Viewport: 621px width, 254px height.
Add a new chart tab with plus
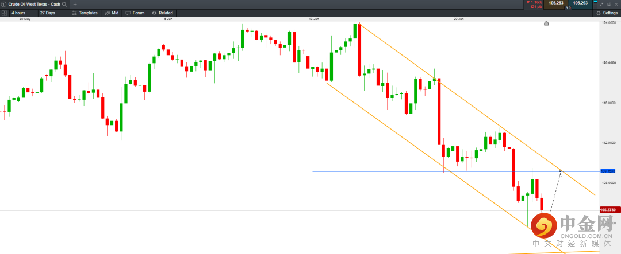[x=74, y=4]
